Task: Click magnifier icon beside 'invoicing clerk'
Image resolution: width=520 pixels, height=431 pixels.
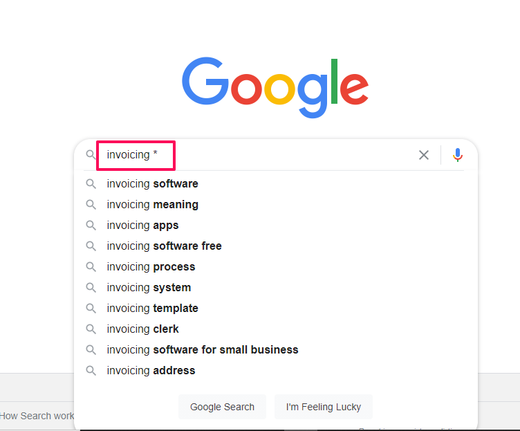Action: pyautogui.click(x=91, y=329)
